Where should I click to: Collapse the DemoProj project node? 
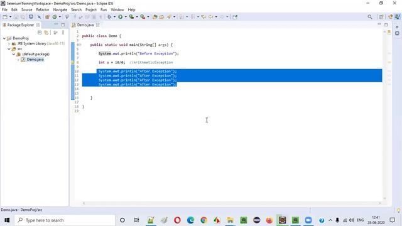coord(4,38)
